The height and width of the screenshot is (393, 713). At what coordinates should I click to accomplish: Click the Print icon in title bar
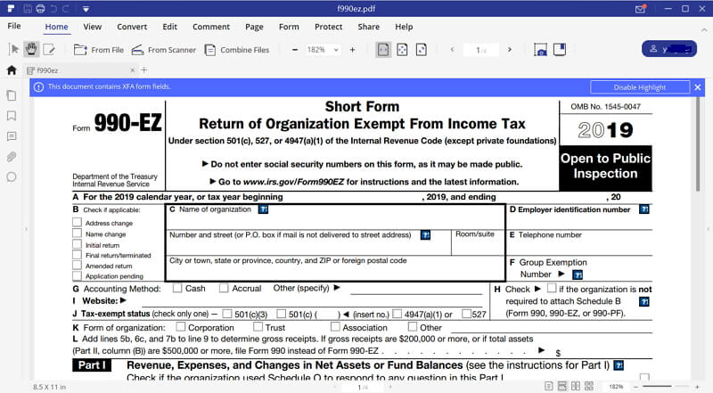click(40, 9)
